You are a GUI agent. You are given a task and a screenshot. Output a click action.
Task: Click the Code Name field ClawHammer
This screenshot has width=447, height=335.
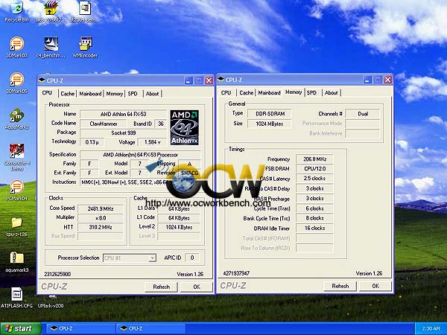click(104, 124)
